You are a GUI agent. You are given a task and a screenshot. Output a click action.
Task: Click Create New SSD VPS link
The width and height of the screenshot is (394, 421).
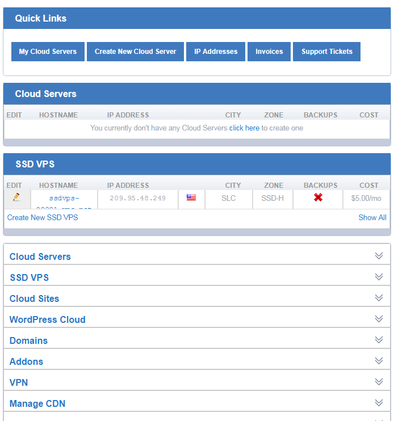click(43, 217)
